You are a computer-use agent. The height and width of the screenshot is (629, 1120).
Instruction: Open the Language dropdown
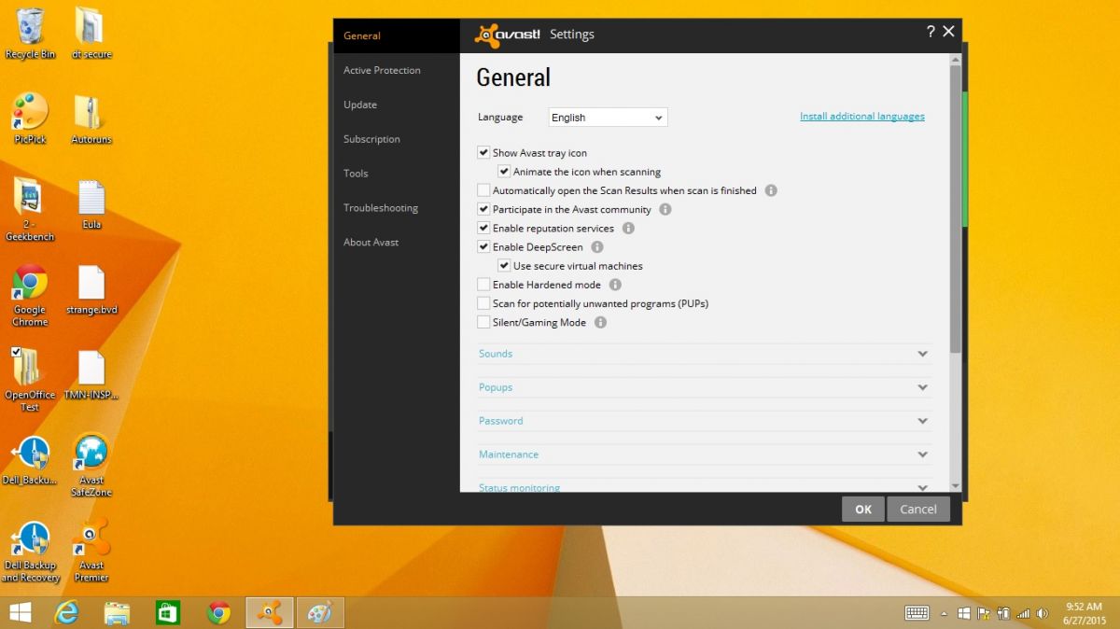608,117
